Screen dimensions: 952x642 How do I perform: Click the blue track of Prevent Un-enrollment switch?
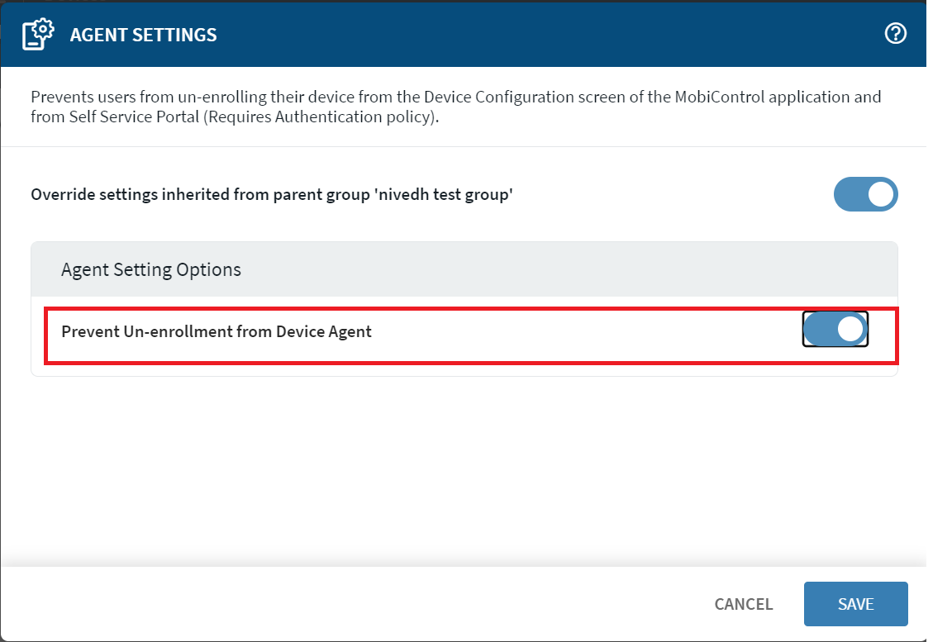coord(820,330)
